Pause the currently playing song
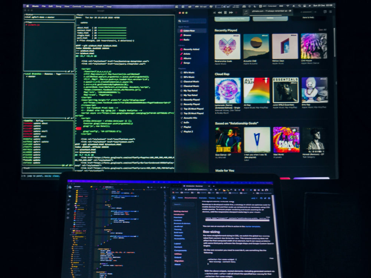371x278 pixels. click(225, 13)
